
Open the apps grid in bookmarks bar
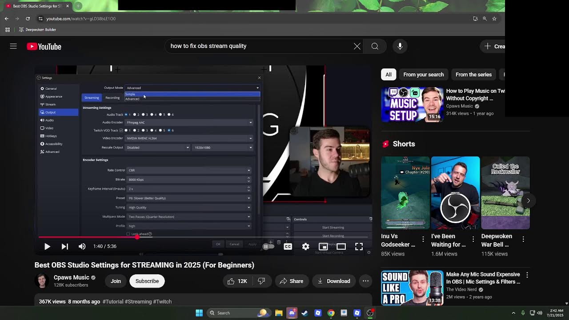[8, 29]
